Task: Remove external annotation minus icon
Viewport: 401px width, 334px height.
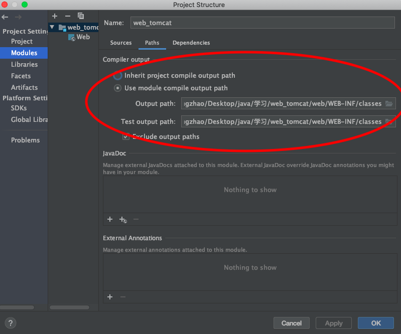Action: click(123, 297)
